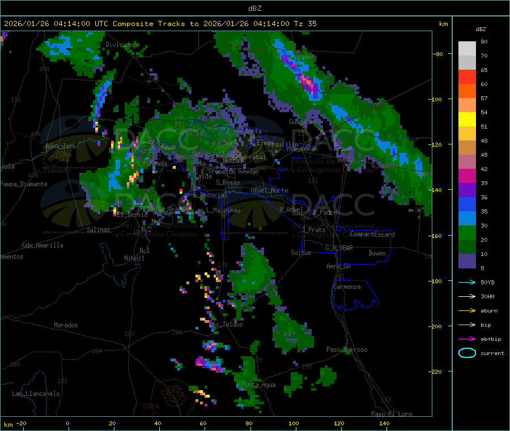Click the yellow-orange storm cell south of Punta_Agua's west
Viewport: 510px width, 431px height.
pyautogui.click(x=202, y=394)
